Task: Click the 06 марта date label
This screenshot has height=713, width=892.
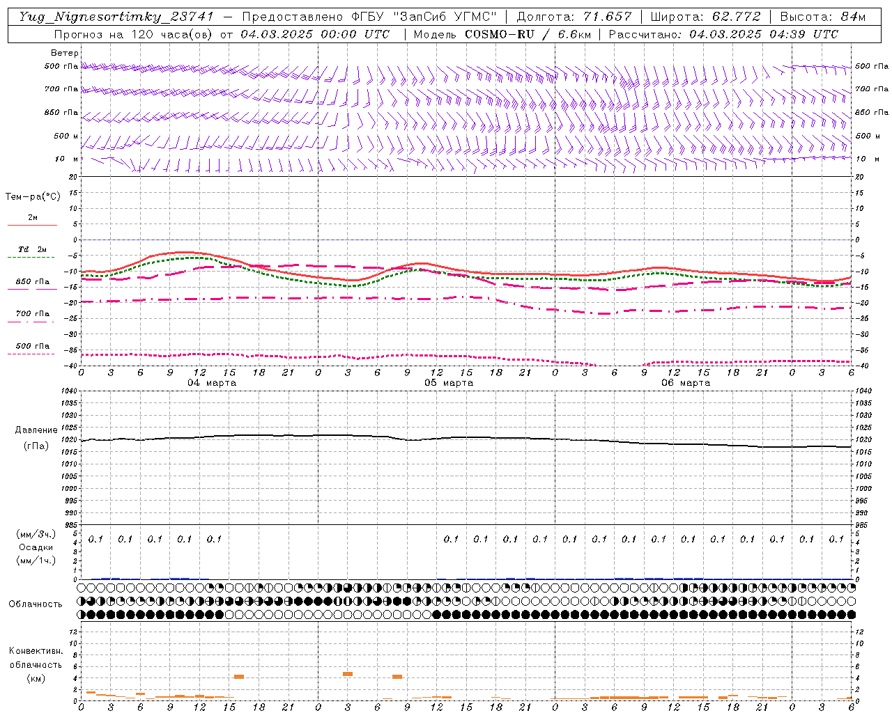Action: (686, 383)
